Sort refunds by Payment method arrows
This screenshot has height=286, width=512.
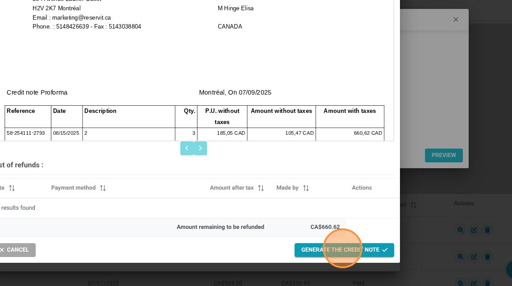[x=103, y=188]
